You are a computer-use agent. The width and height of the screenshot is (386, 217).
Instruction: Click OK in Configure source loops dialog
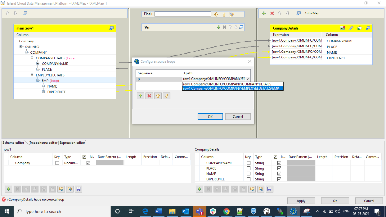pos(210,117)
